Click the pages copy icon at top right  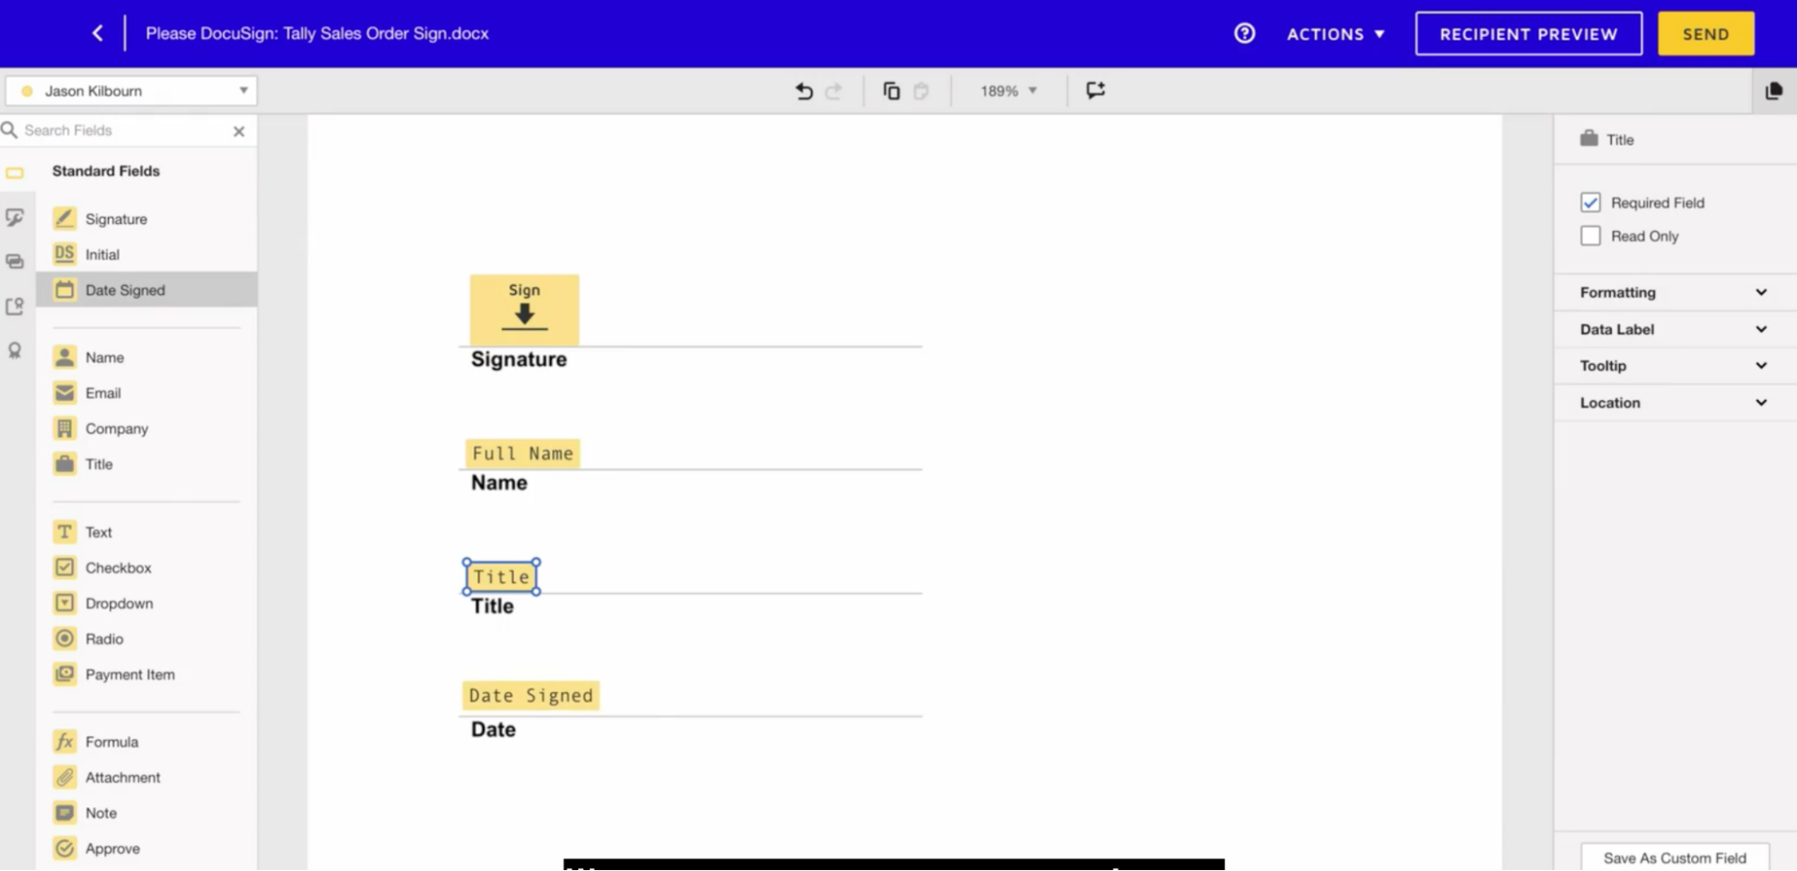1775,90
